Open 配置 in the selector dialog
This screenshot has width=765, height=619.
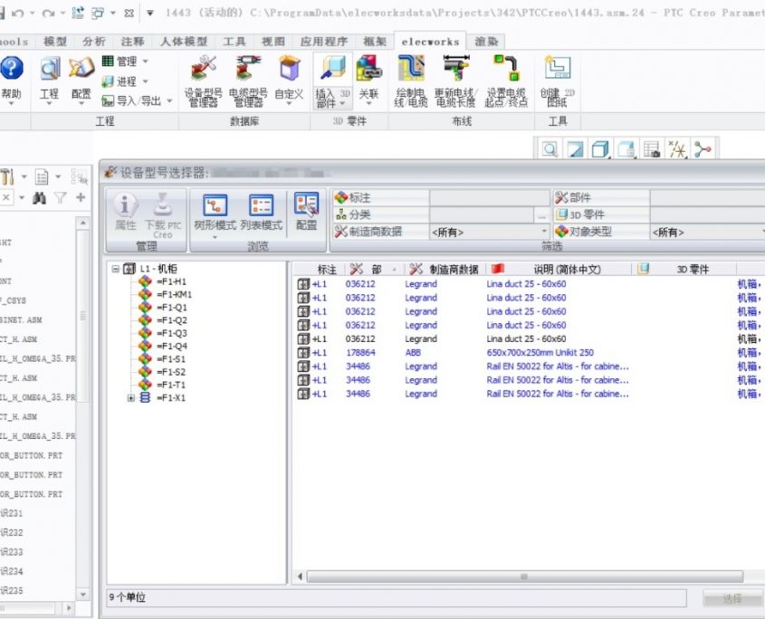(306, 211)
